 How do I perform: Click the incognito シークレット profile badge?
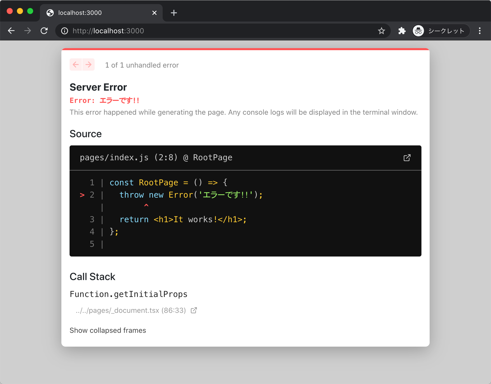click(441, 31)
